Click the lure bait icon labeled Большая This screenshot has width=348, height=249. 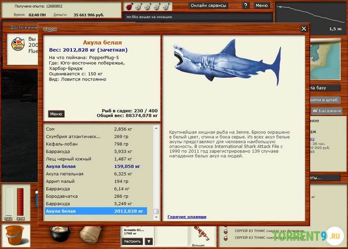(x=198, y=234)
